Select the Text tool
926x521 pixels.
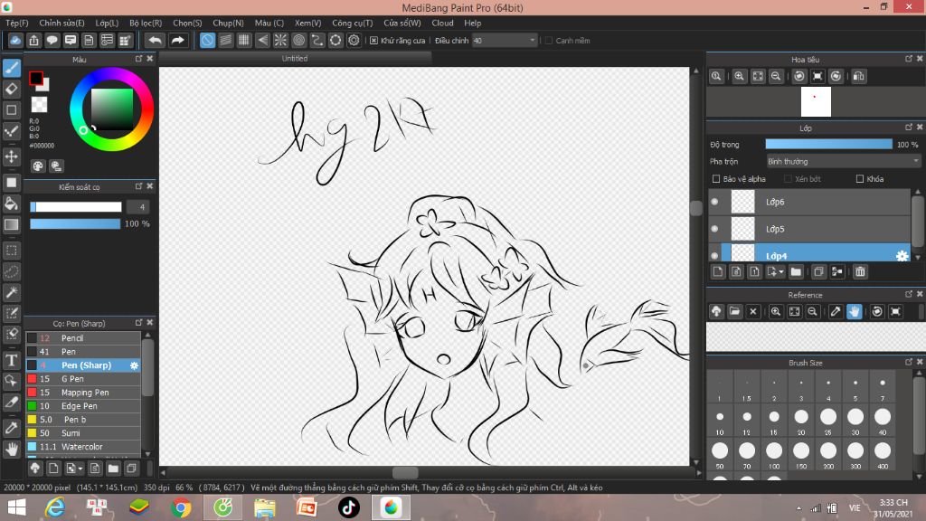tap(11, 360)
